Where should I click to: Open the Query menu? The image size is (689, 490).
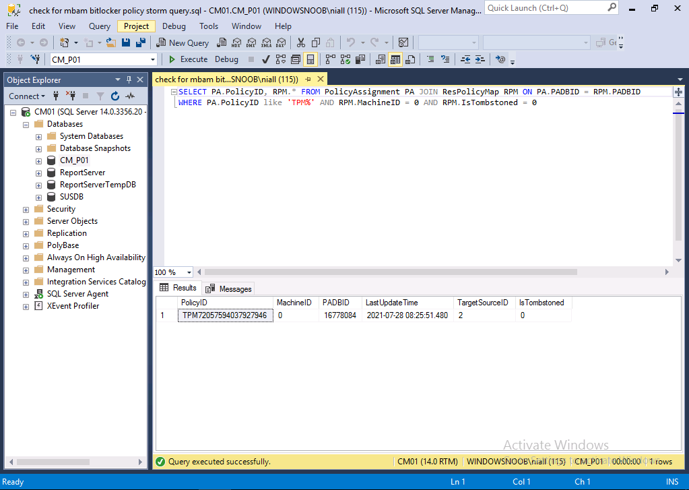pos(100,26)
